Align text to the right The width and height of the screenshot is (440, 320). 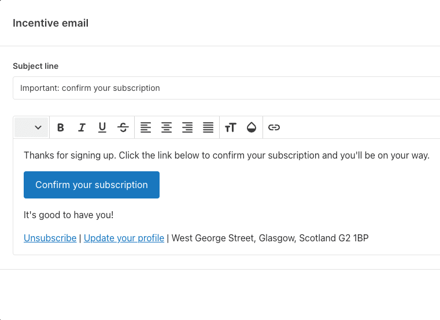coord(187,127)
